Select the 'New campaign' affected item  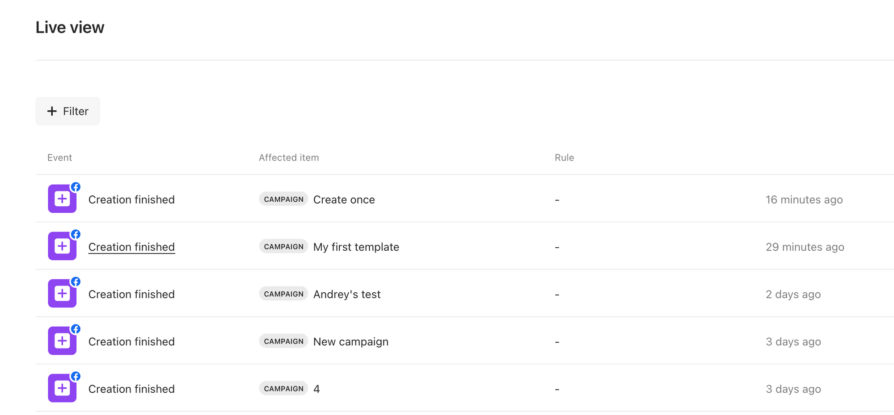point(351,341)
